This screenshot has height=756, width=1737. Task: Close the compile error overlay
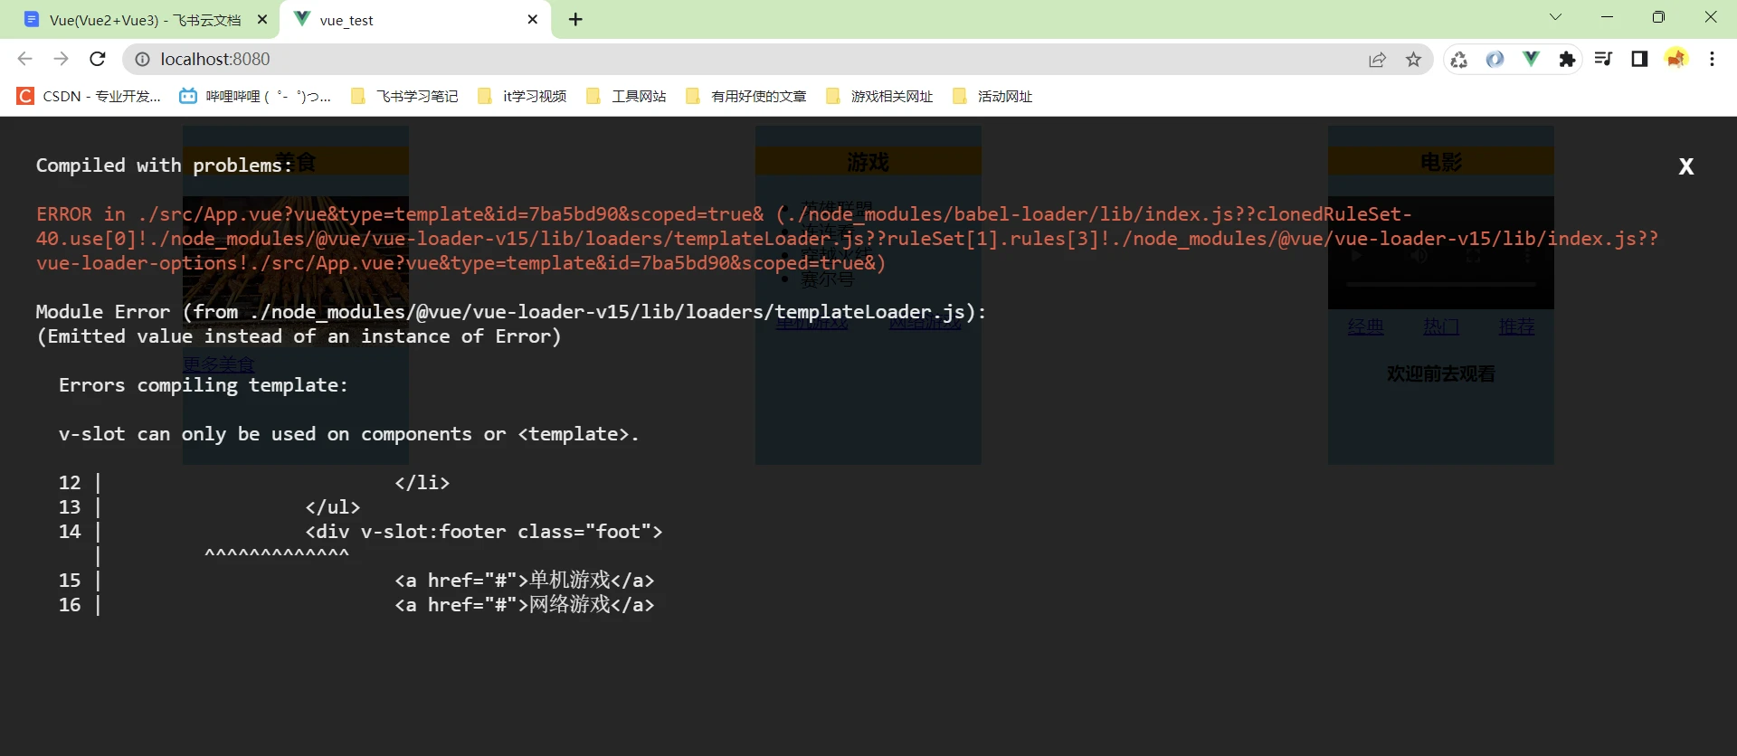pos(1685,166)
